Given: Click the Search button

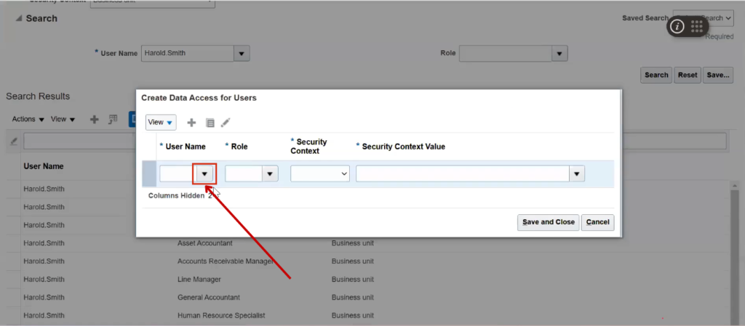Looking at the screenshot, I should [x=656, y=75].
